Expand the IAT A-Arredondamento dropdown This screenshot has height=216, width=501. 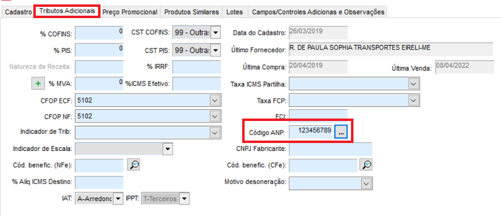point(118,199)
